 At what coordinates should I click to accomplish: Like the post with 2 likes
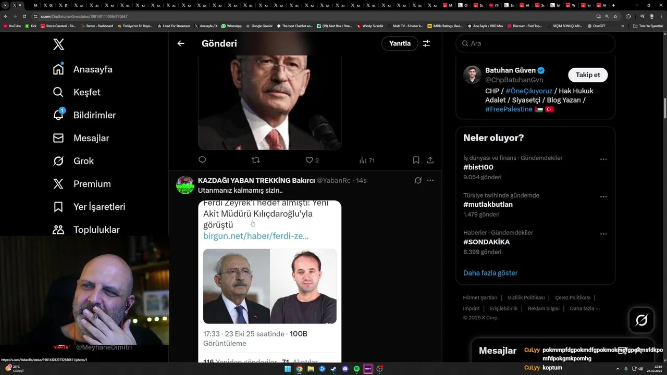tap(312, 160)
